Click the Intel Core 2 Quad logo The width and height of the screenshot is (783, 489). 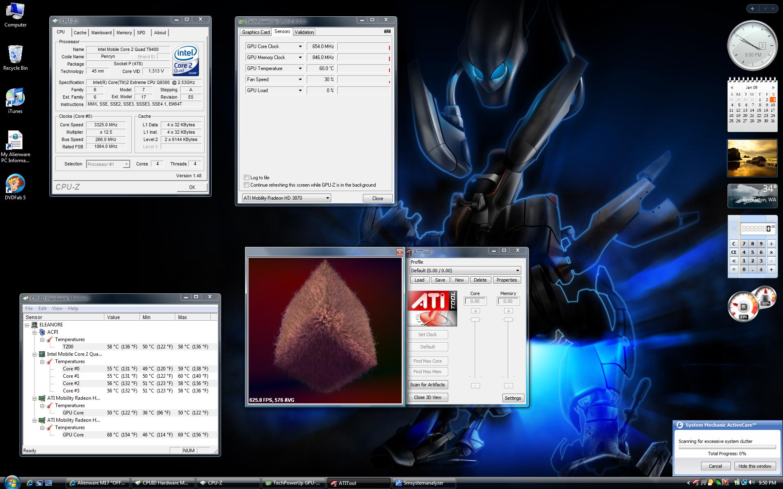(x=186, y=60)
